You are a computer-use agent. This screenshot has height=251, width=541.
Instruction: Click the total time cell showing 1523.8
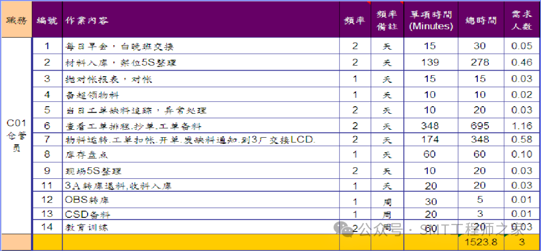coord(480,242)
